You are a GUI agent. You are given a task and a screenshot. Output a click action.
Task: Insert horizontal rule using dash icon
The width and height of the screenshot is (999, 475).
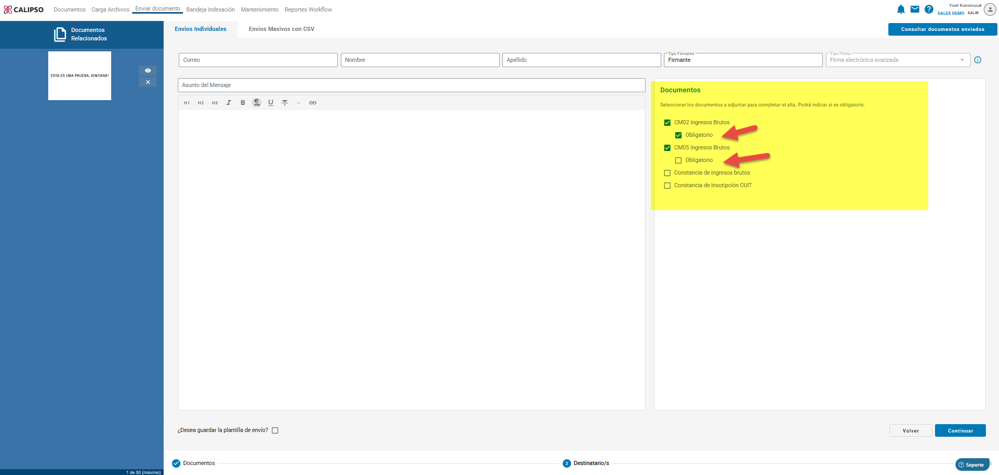(298, 103)
